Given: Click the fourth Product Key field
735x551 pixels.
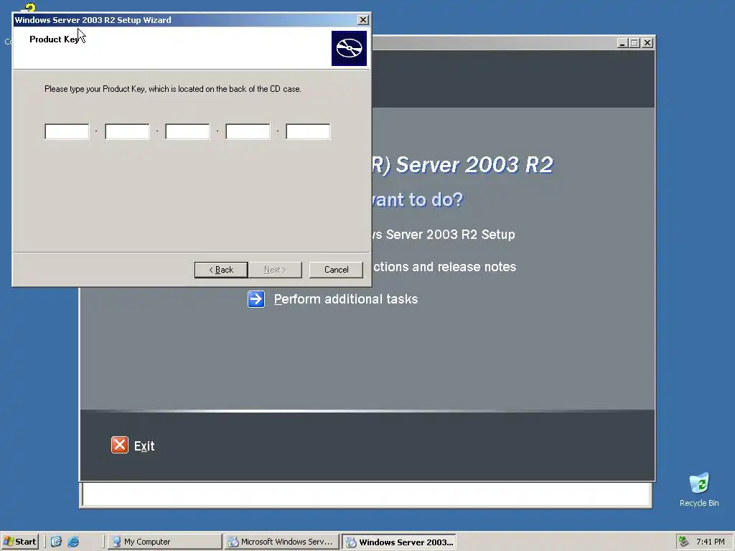Looking at the screenshot, I should (x=248, y=132).
